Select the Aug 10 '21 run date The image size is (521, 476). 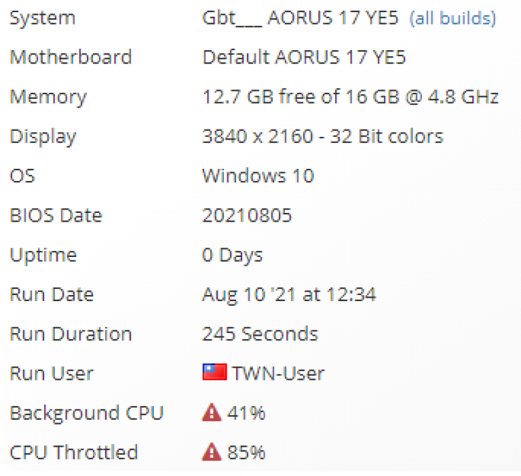click(x=289, y=295)
